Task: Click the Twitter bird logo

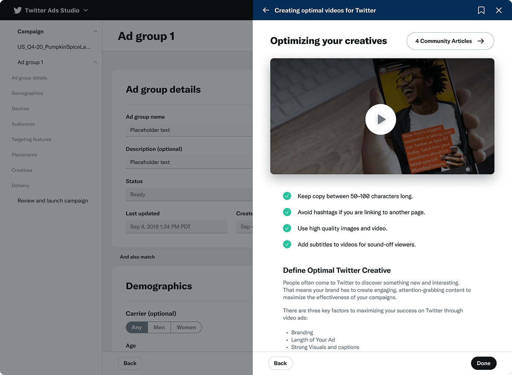Action: point(17,9)
